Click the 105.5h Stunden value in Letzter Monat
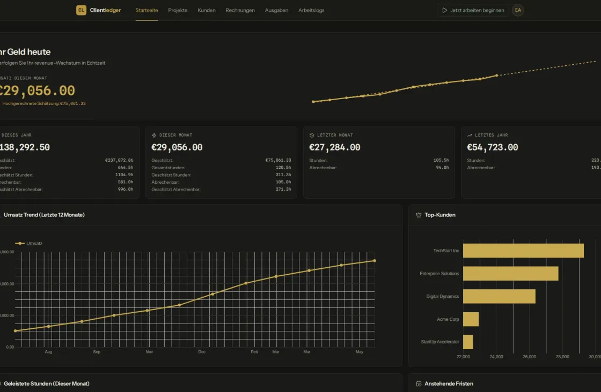 (441, 160)
